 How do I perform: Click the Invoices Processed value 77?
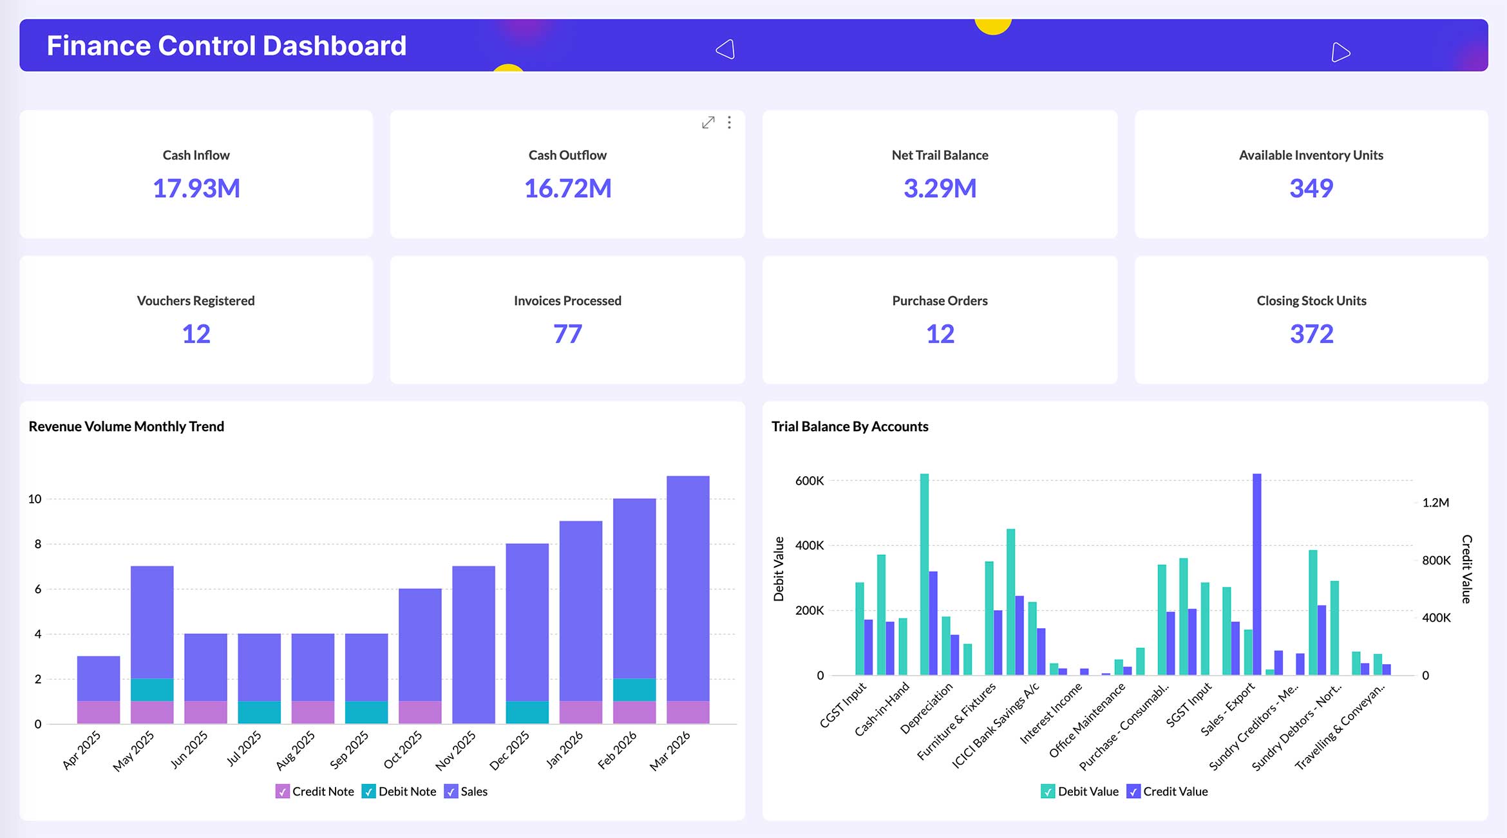tap(567, 334)
